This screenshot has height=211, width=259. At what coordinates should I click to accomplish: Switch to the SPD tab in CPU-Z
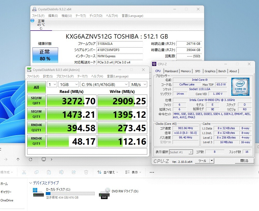click(198, 71)
